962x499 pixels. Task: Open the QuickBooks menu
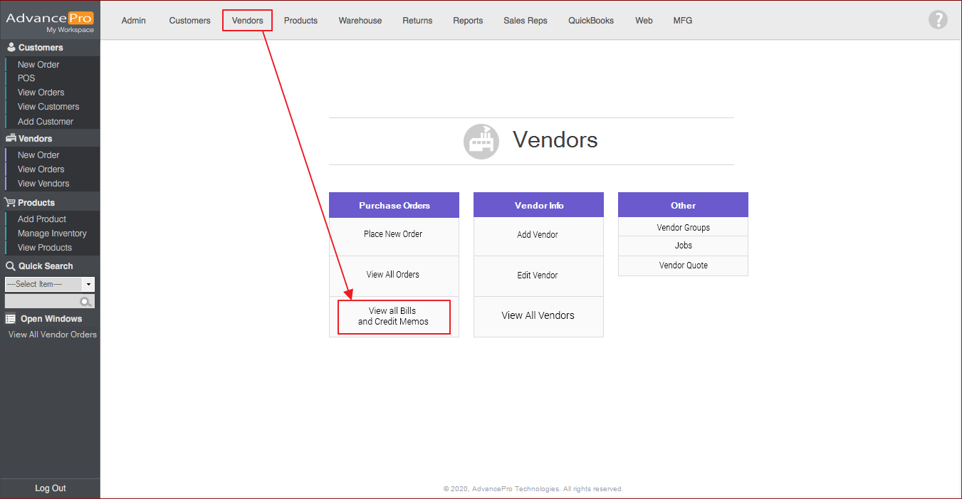(x=590, y=21)
